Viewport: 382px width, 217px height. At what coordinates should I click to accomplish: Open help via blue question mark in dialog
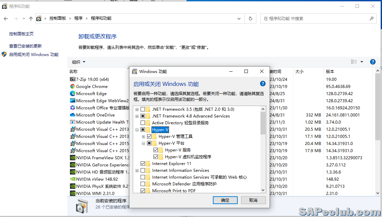pos(262,84)
